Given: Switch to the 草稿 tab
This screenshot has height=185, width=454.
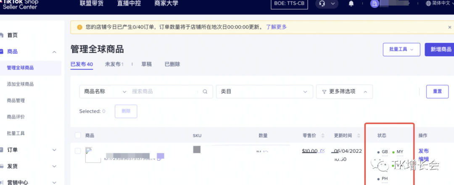Looking at the screenshot, I should click(x=146, y=64).
